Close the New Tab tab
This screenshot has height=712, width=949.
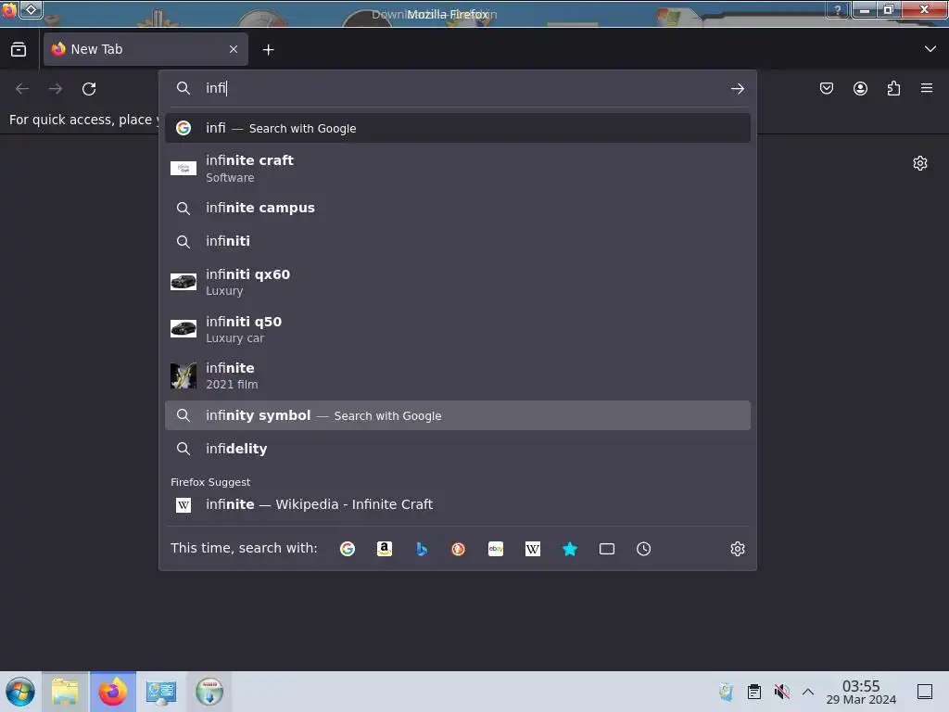click(234, 49)
